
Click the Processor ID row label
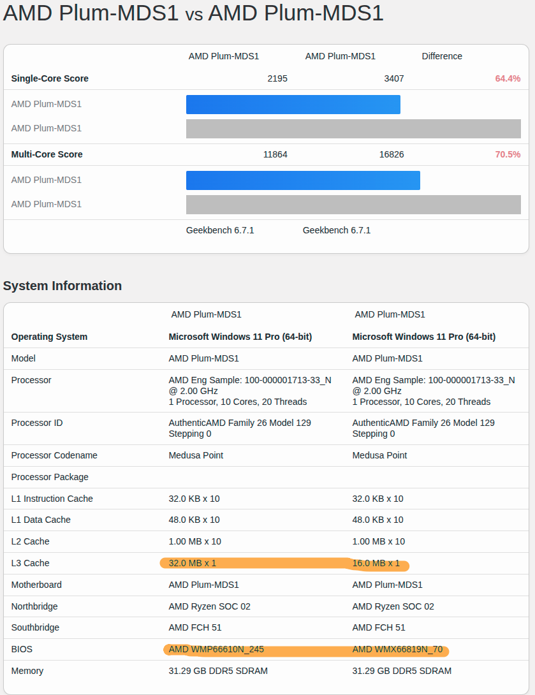pos(37,423)
